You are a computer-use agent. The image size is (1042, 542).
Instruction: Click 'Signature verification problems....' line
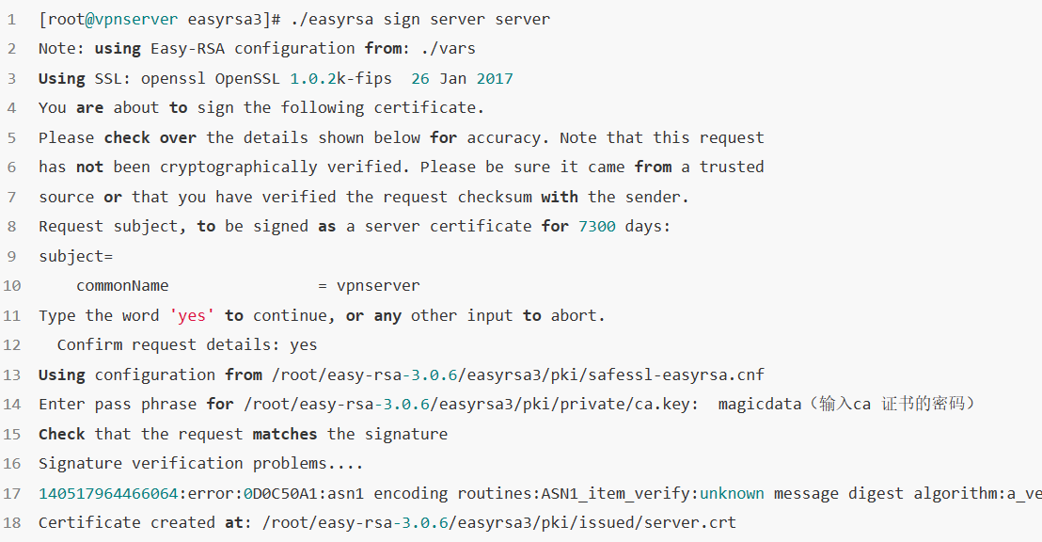pyautogui.click(x=200, y=464)
